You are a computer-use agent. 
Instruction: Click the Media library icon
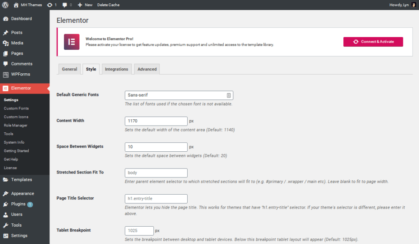(6, 43)
